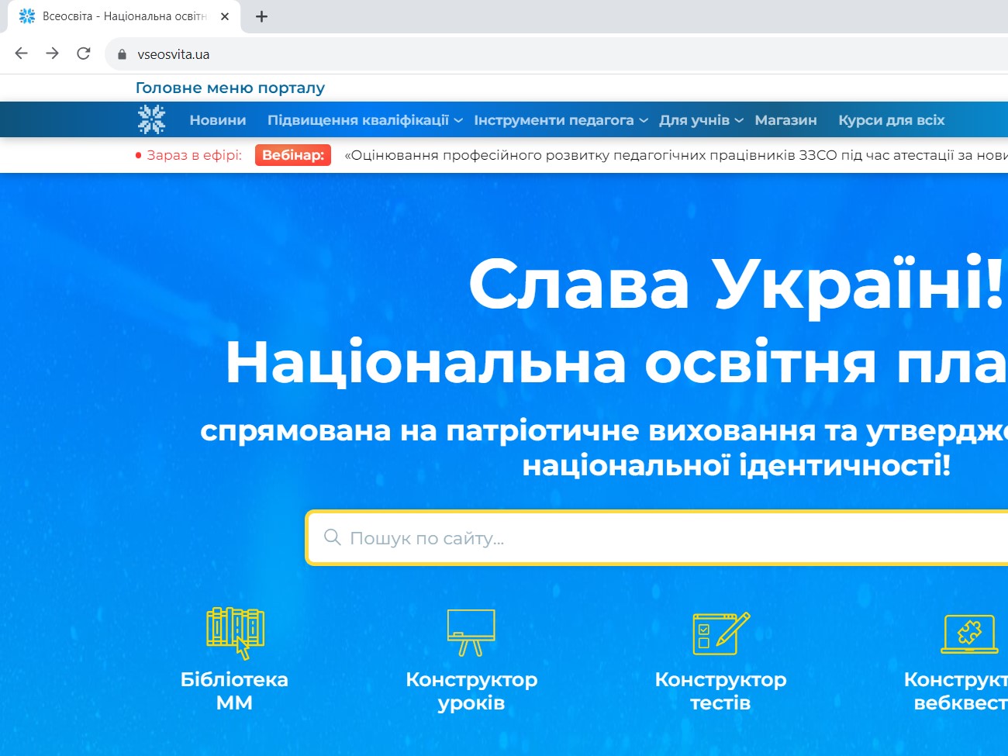The height and width of the screenshot is (756, 1008).
Task: Go forward using the forward arrow icon
Action: click(x=51, y=54)
